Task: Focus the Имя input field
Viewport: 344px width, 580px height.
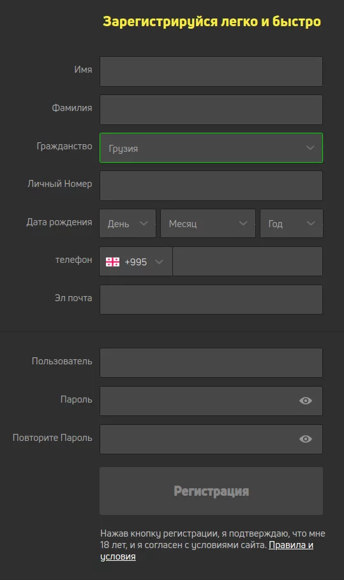Action: [211, 71]
